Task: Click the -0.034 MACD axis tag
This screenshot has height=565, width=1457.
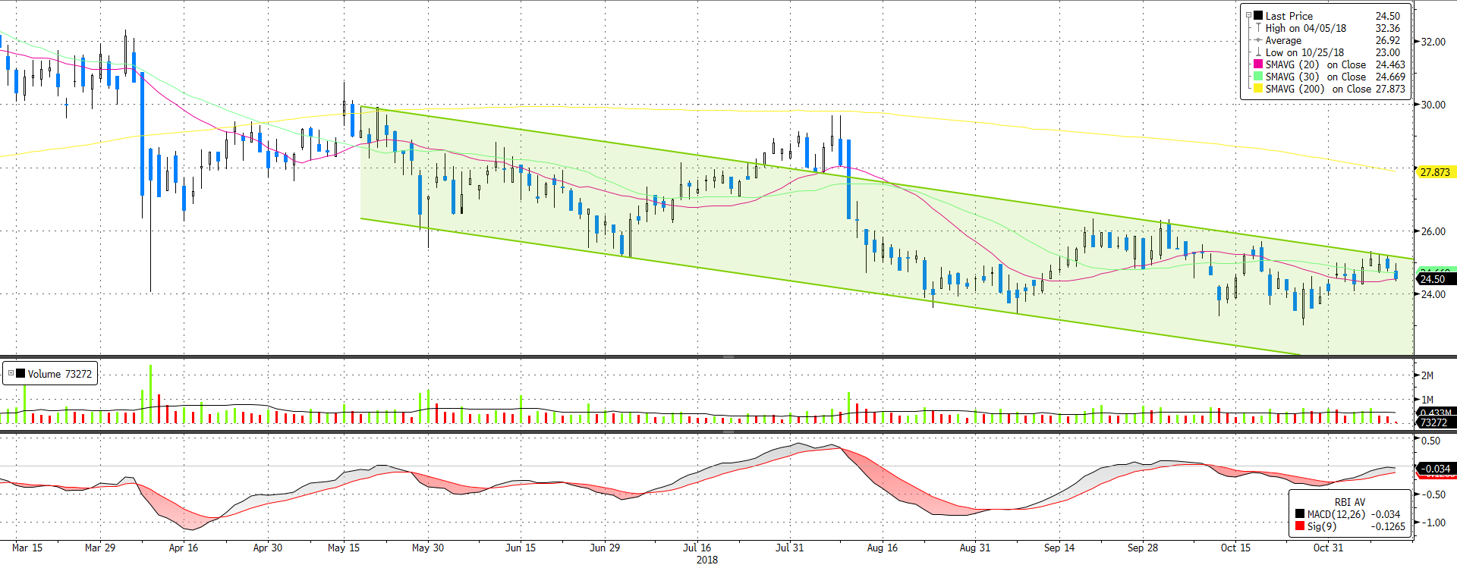Action: tap(1437, 469)
